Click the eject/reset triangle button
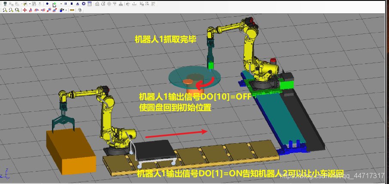This screenshot has width=389, height=184. click(x=78, y=4)
